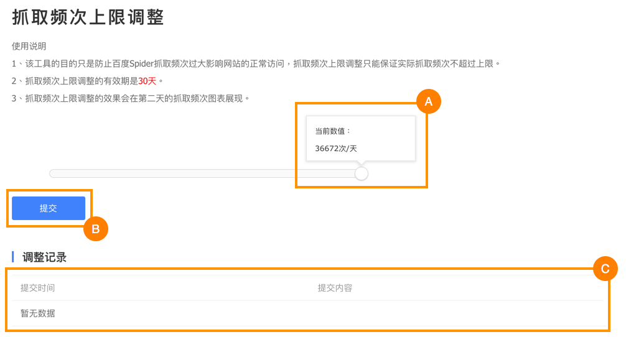
Task: Click the blue bar beside 调整记录
Action: click(13, 257)
